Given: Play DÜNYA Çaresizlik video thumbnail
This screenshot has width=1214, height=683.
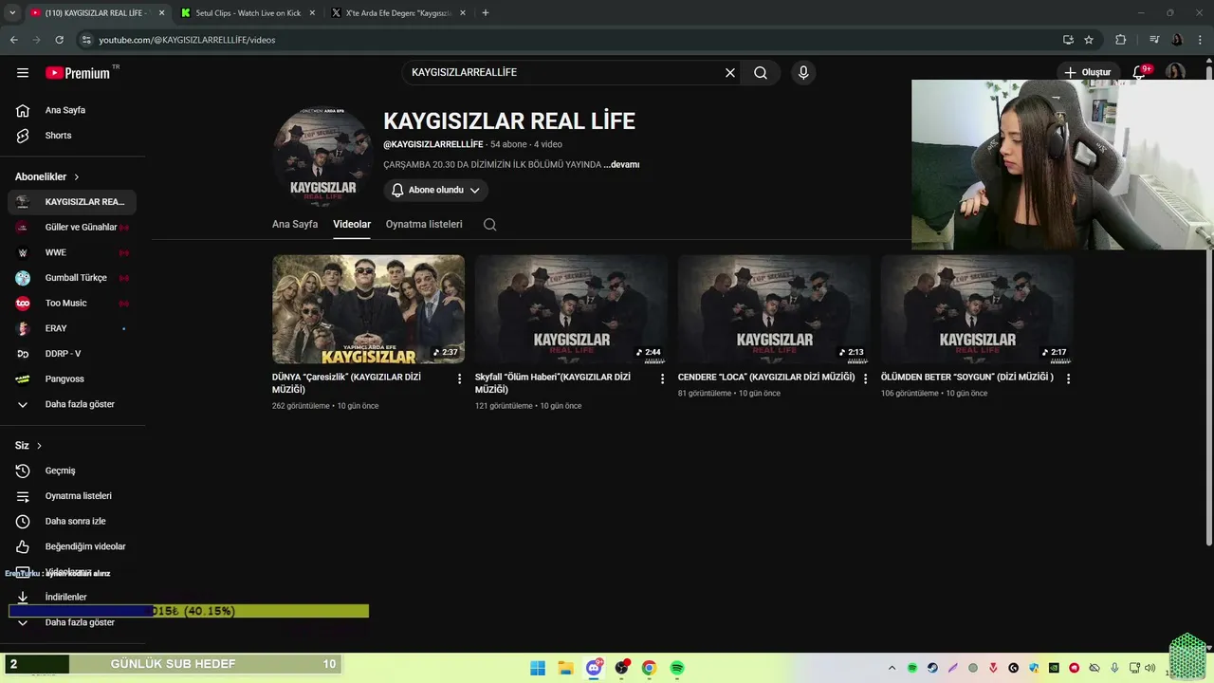Looking at the screenshot, I should tap(368, 309).
